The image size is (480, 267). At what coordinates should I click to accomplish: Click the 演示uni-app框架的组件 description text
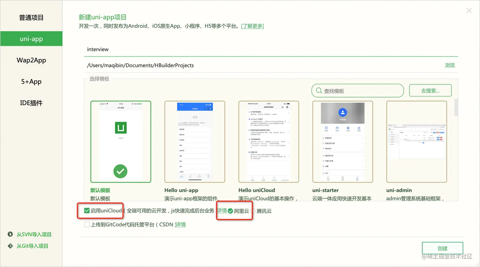pos(192,198)
